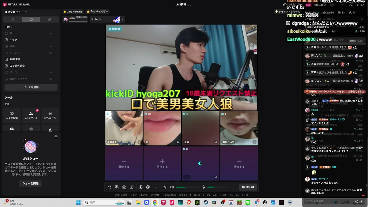Click the taskbar search box
368x207 pixels.
pos(105,202)
